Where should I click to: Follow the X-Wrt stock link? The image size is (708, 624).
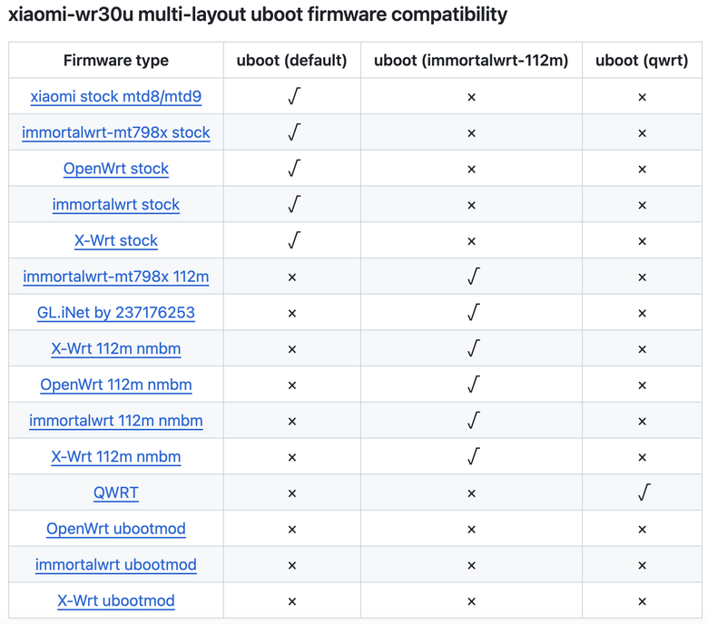click(x=115, y=240)
